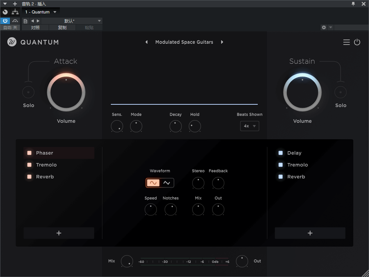
Task: Pin the plugin window
Action: (353, 4)
